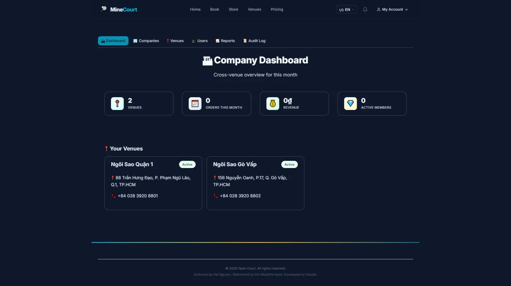Click the orders calendar stat icon
The image size is (511, 286).
(195, 104)
